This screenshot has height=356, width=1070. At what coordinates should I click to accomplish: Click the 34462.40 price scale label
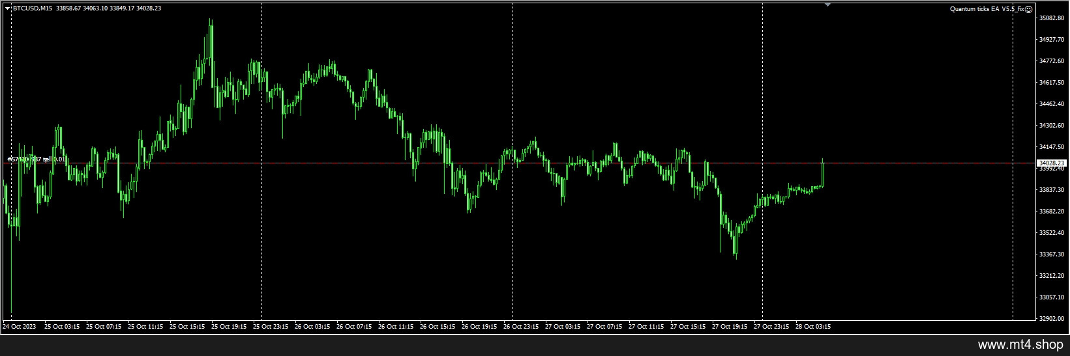[1052, 104]
